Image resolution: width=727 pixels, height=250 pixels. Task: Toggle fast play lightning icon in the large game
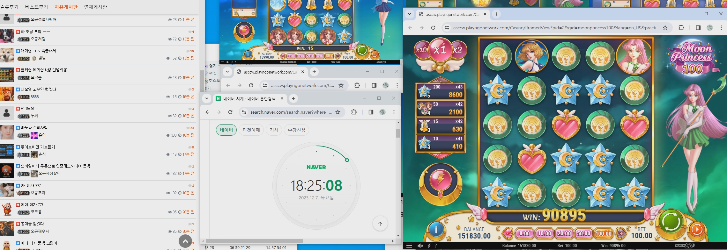[x=429, y=246]
